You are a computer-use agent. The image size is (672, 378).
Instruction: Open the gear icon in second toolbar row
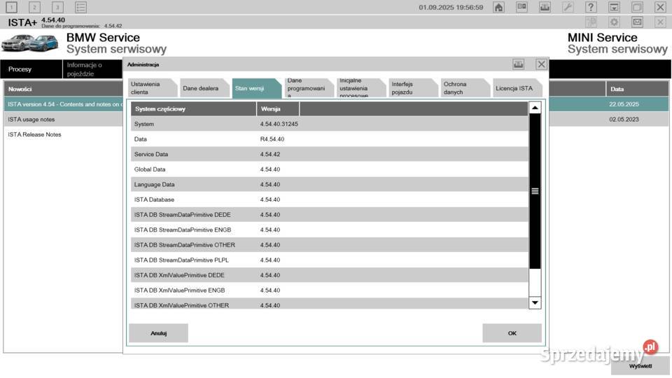[614, 22]
